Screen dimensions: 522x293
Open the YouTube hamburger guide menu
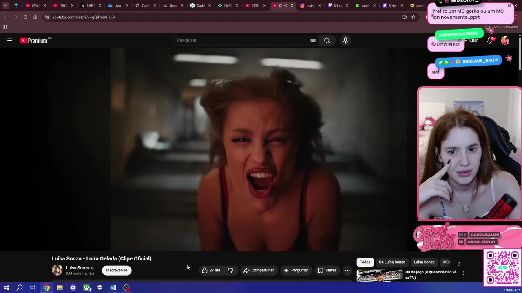click(10, 40)
